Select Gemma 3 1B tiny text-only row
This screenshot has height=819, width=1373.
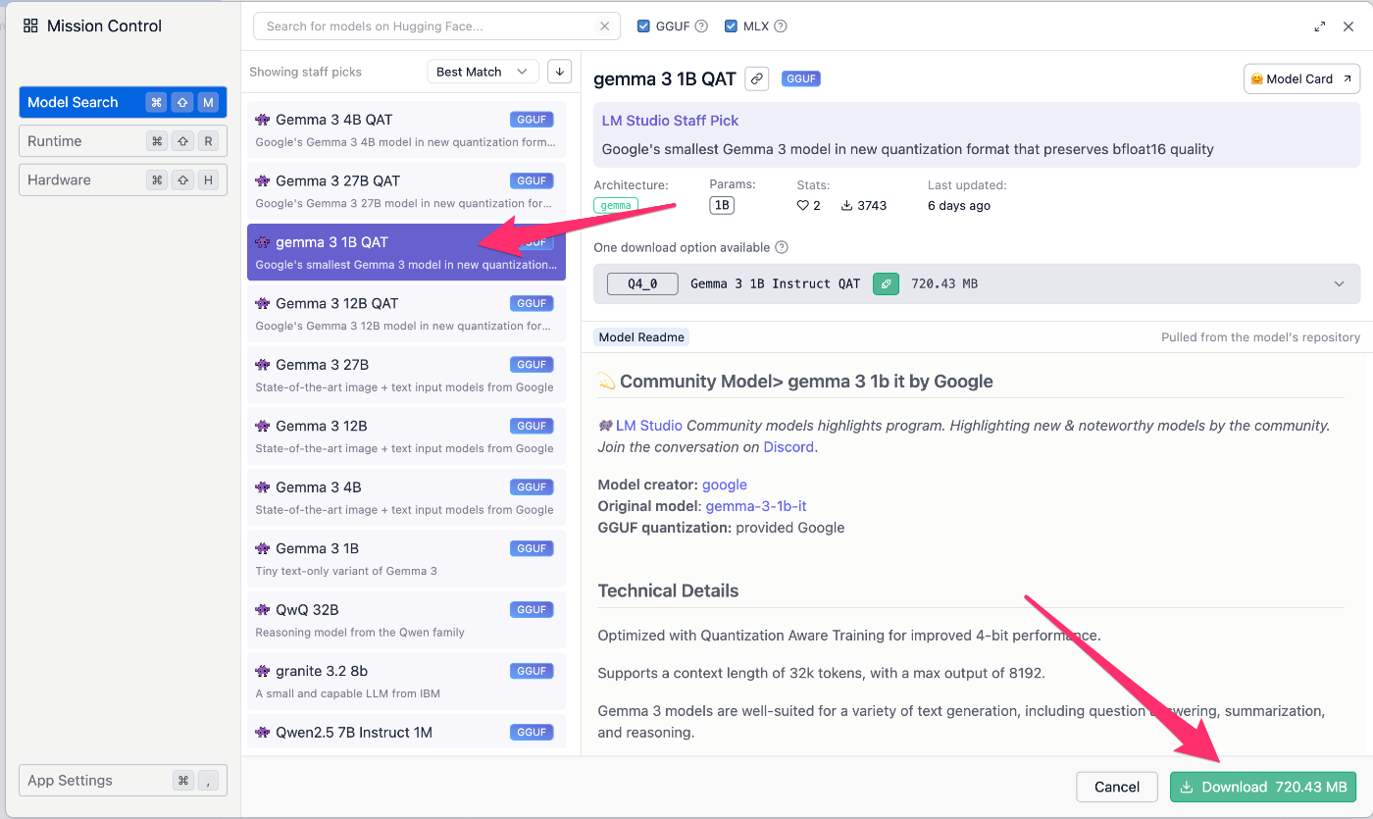406,559
